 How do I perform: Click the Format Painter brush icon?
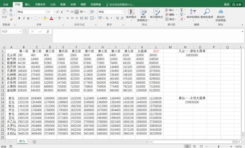click(x=11, y=20)
